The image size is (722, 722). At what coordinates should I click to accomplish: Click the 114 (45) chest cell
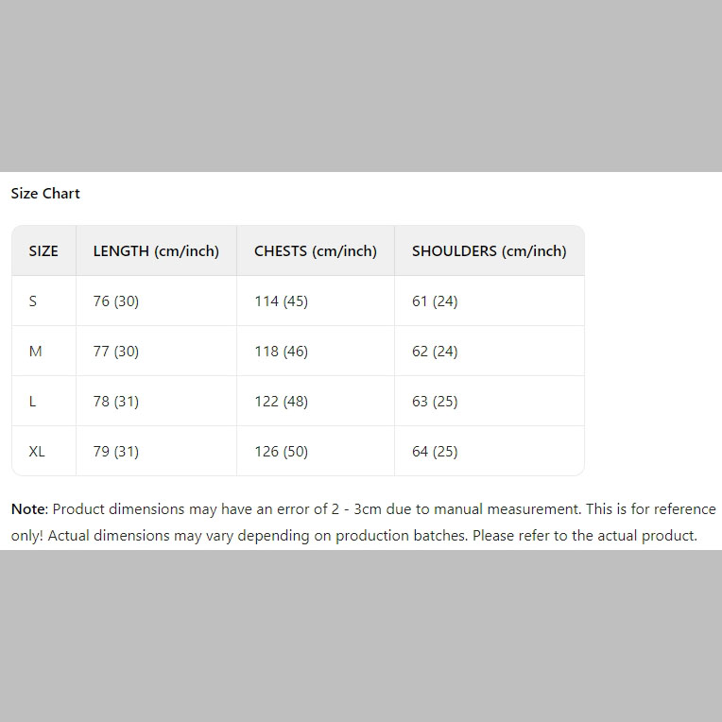coord(282,301)
